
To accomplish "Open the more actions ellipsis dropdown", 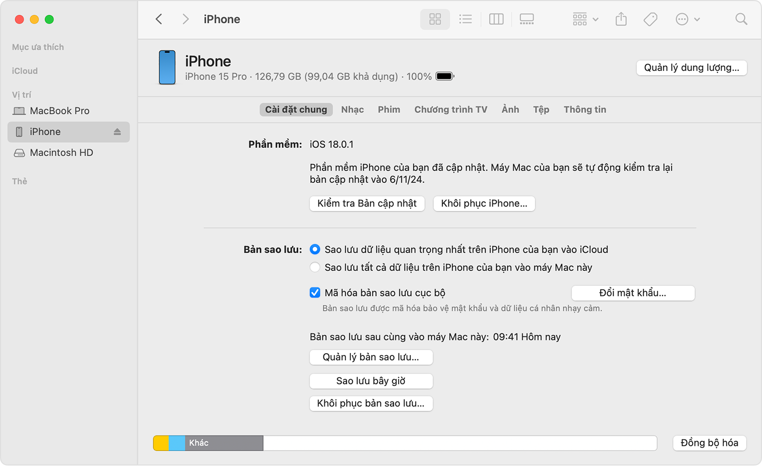I will pyautogui.click(x=686, y=19).
